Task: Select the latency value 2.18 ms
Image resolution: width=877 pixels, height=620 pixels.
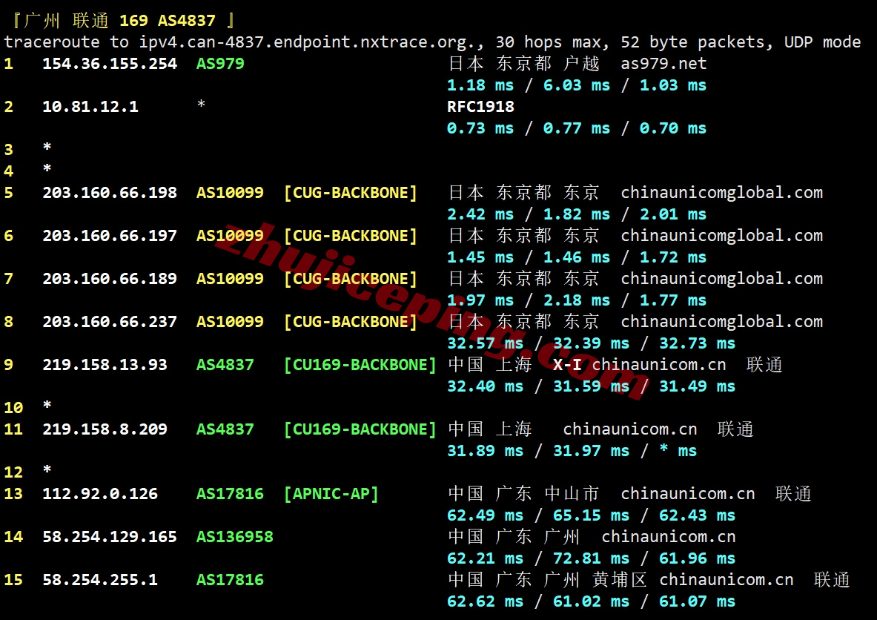Action: pyautogui.click(x=577, y=300)
